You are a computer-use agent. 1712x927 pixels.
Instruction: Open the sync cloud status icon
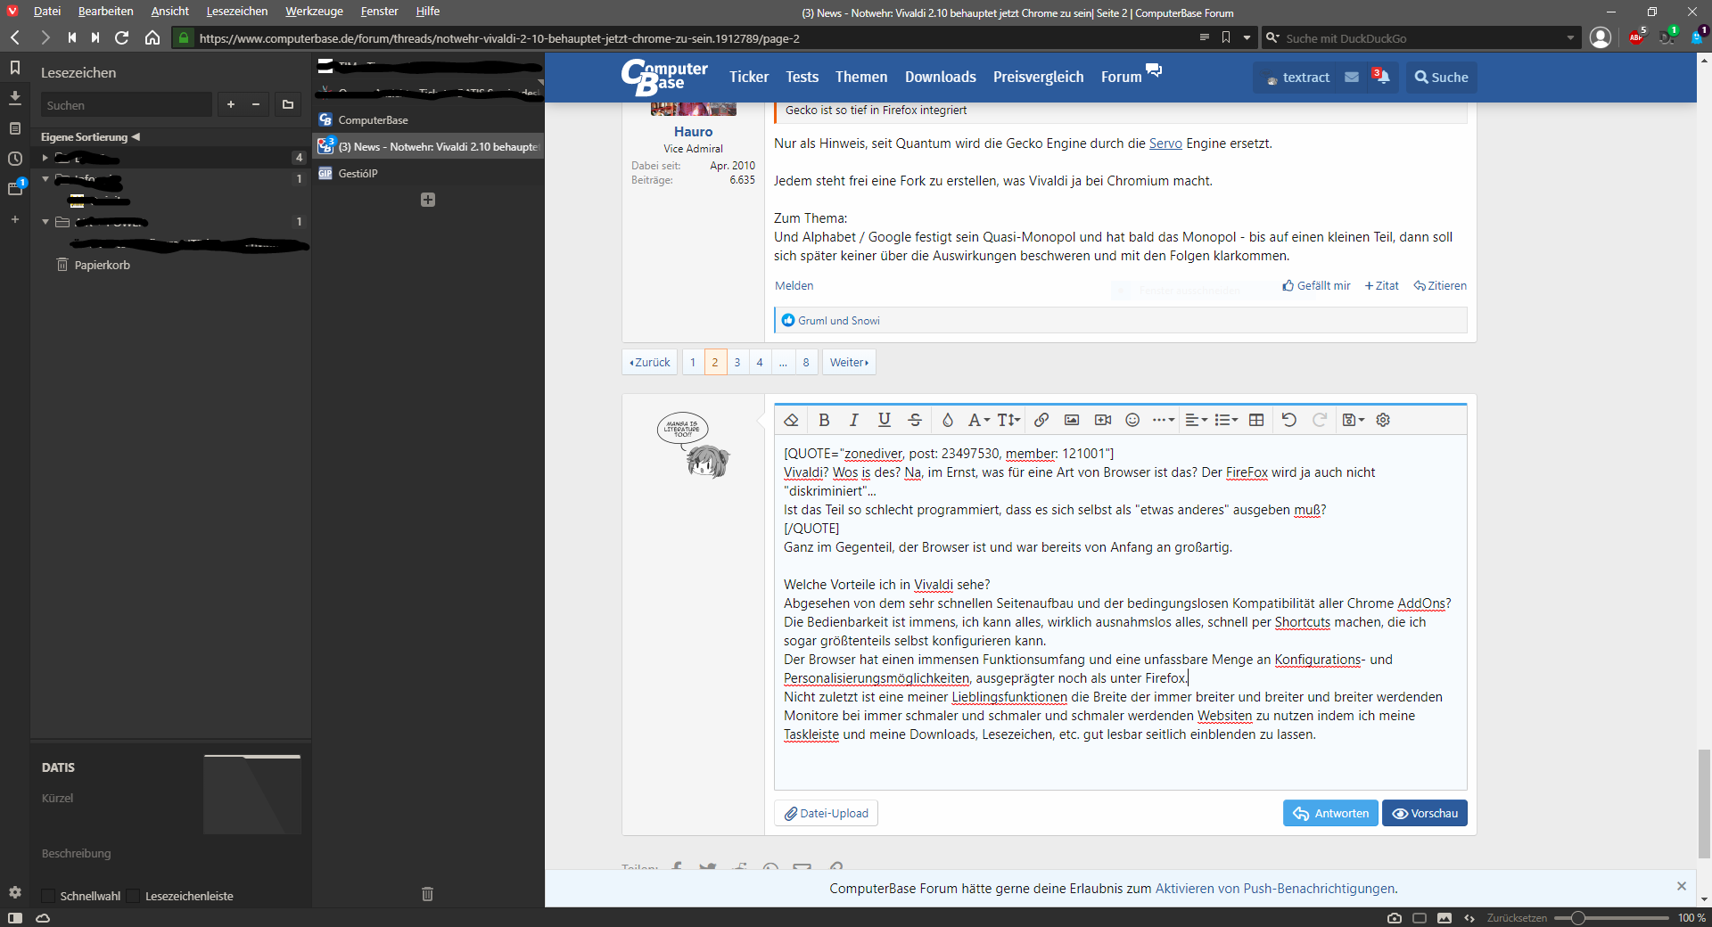(43, 918)
